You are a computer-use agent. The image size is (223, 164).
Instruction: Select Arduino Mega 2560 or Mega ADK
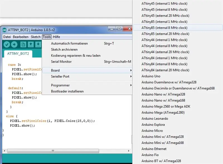[x=178, y=106]
